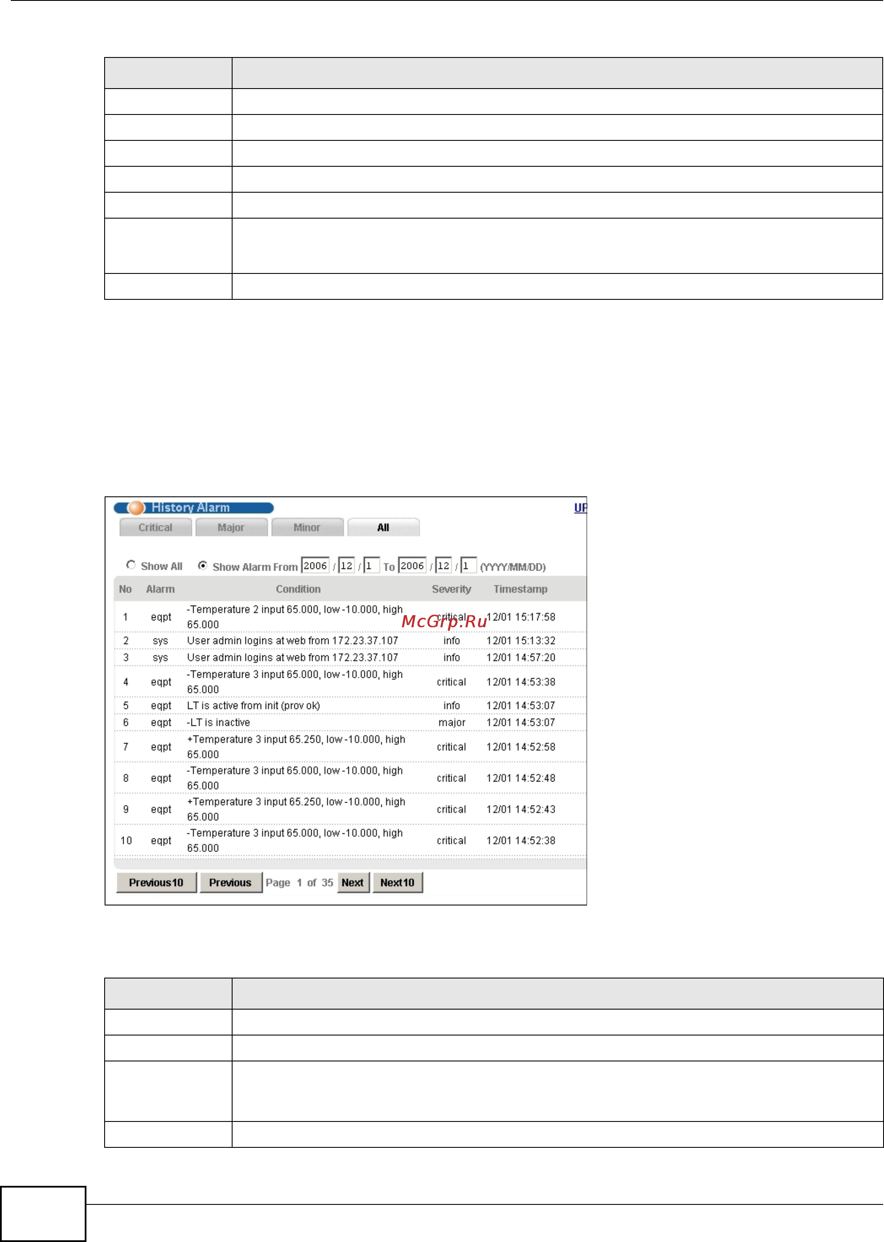Screen dimensions: 884x1242
Task: Select the All alarms tab
Action: tap(383, 527)
